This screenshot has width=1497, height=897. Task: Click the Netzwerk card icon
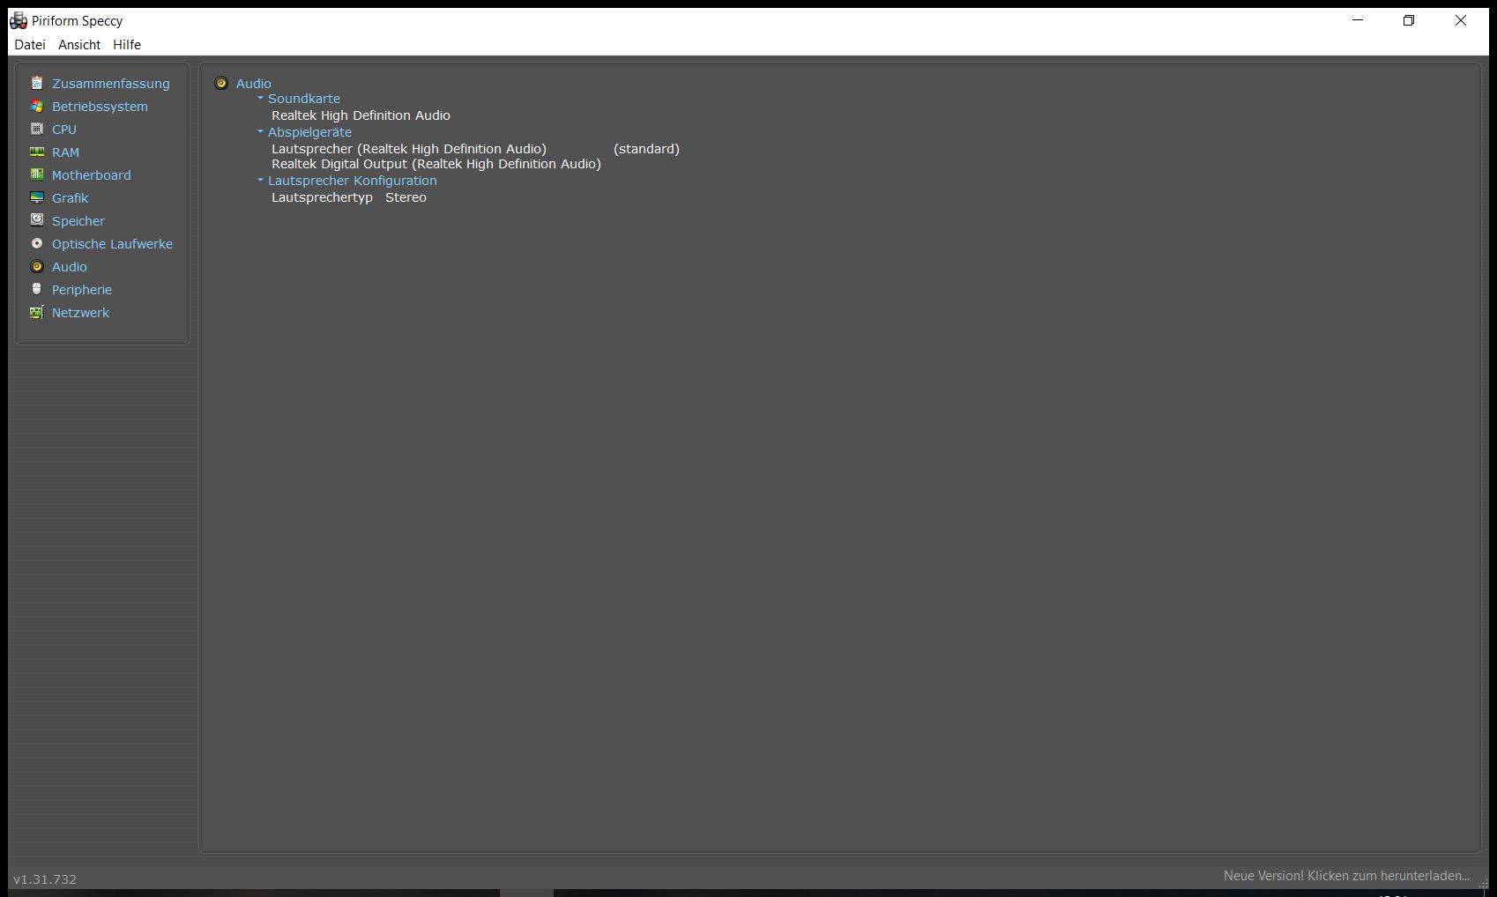coord(37,312)
